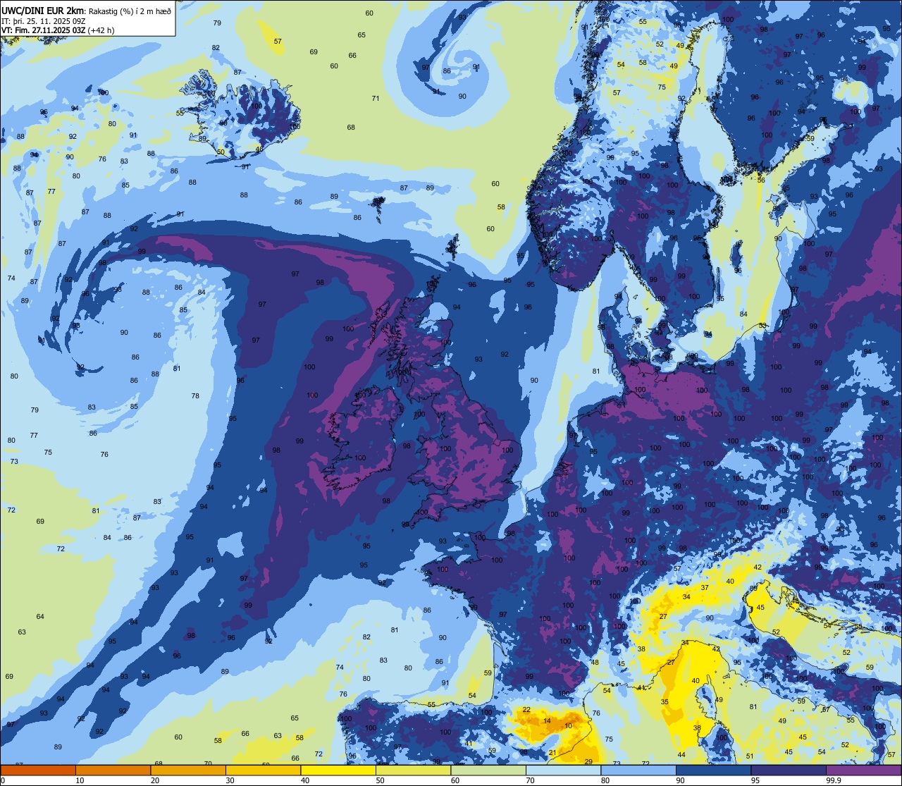
Task: Click the pale yellow 50–60 legend band
Action: 414,770
